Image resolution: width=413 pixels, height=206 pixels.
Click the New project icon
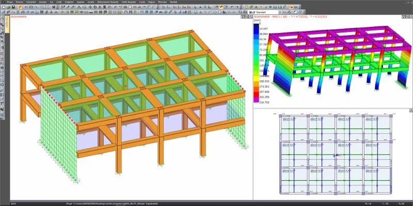[x=4, y=7]
